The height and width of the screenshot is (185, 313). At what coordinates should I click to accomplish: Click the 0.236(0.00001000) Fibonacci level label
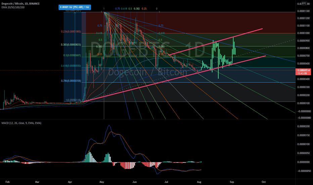coord(71,32)
